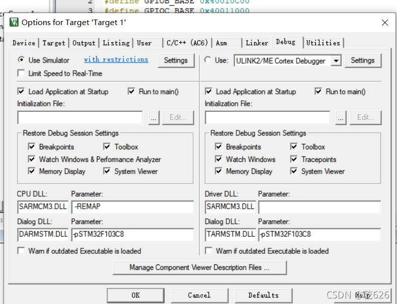Click the TARMSTM.DLL dialog DLL field

pos(230,234)
